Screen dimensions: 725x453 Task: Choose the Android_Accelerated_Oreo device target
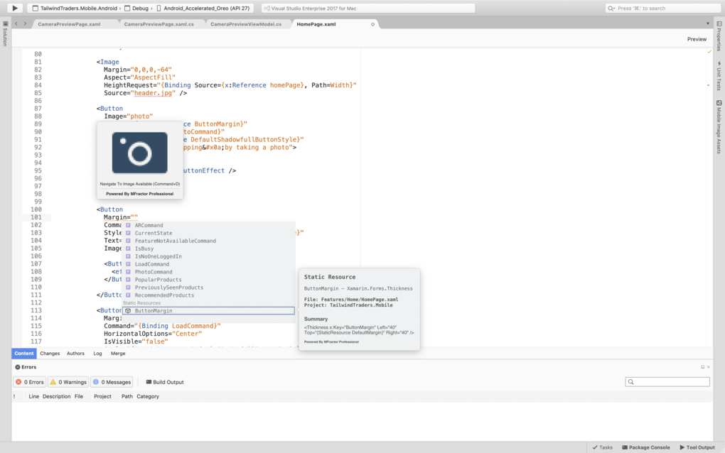coord(203,9)
